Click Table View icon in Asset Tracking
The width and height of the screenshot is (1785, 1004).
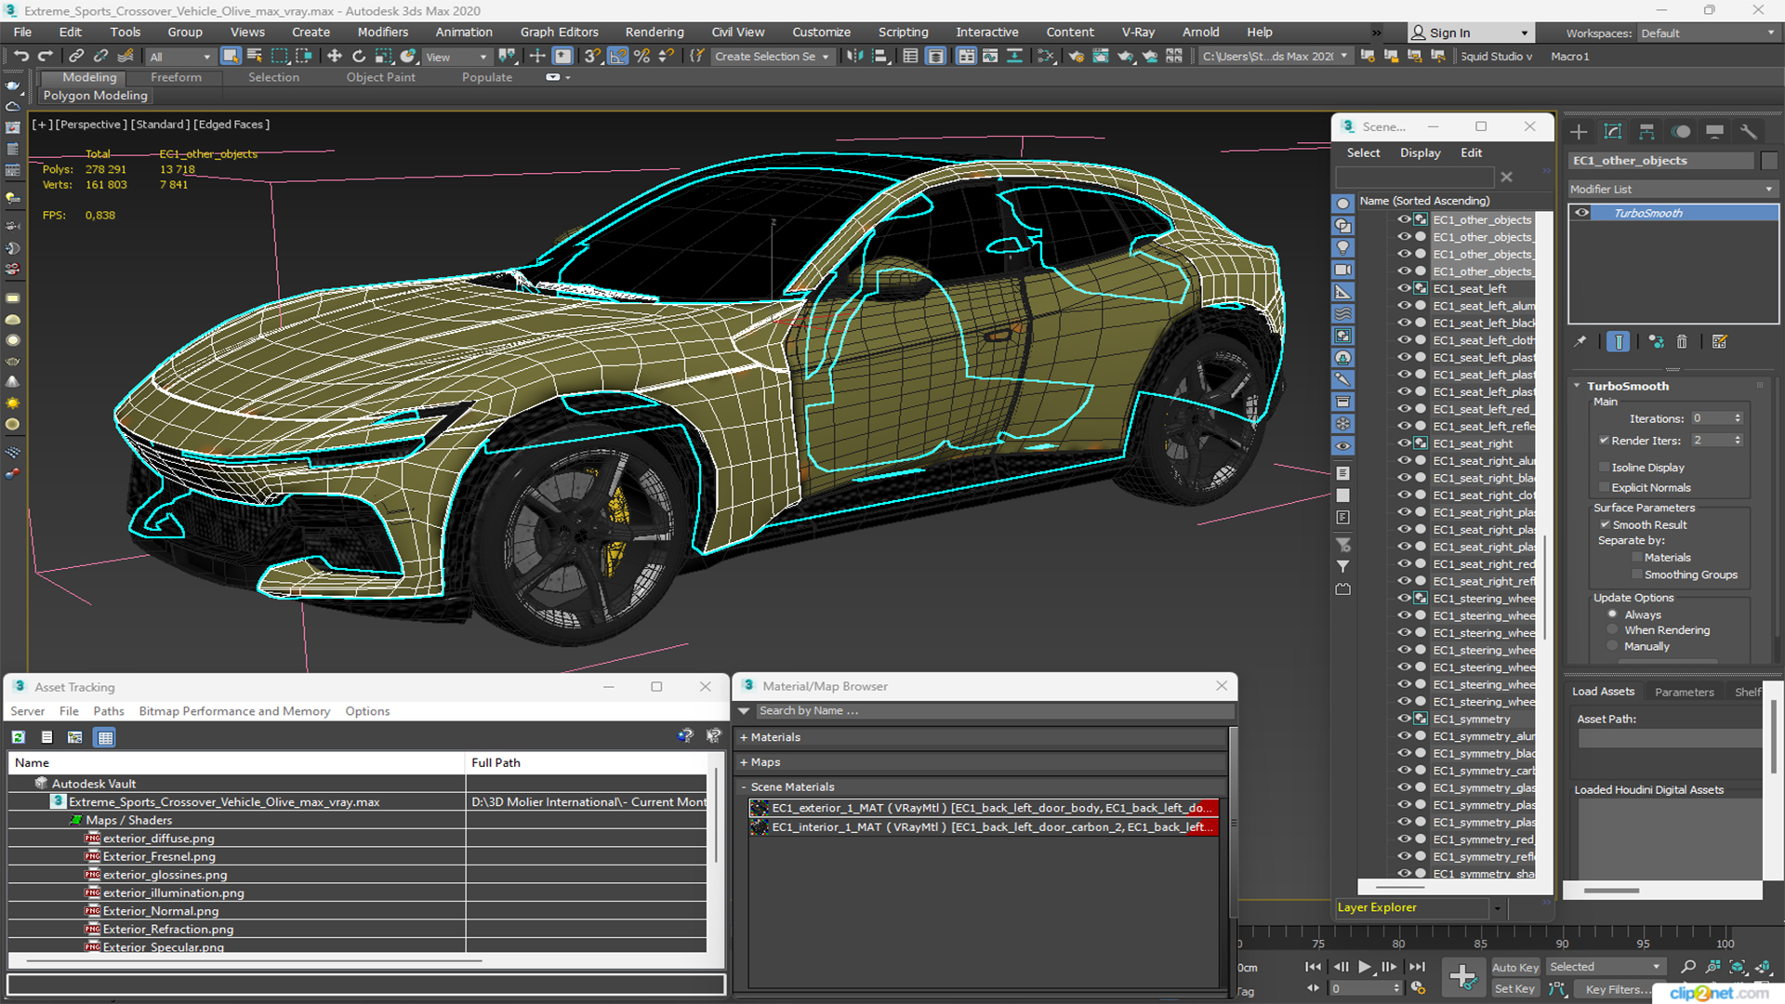[105, 737]
